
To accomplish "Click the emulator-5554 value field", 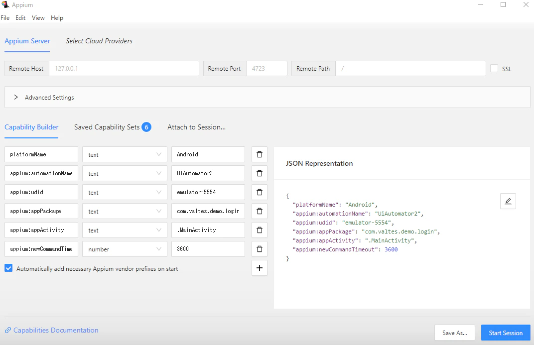I will pyautogui.click(x=208, y=192).
